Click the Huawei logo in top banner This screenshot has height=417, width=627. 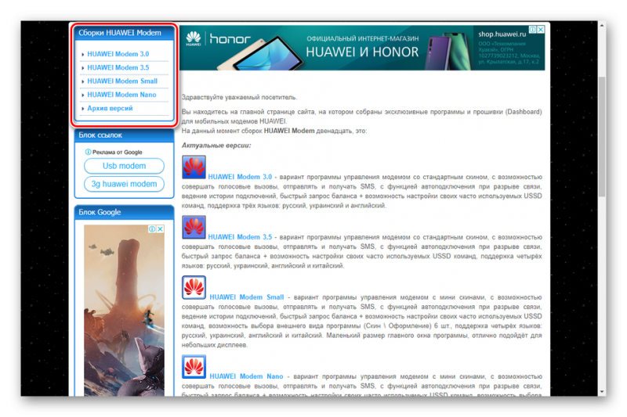click(194, 38)
